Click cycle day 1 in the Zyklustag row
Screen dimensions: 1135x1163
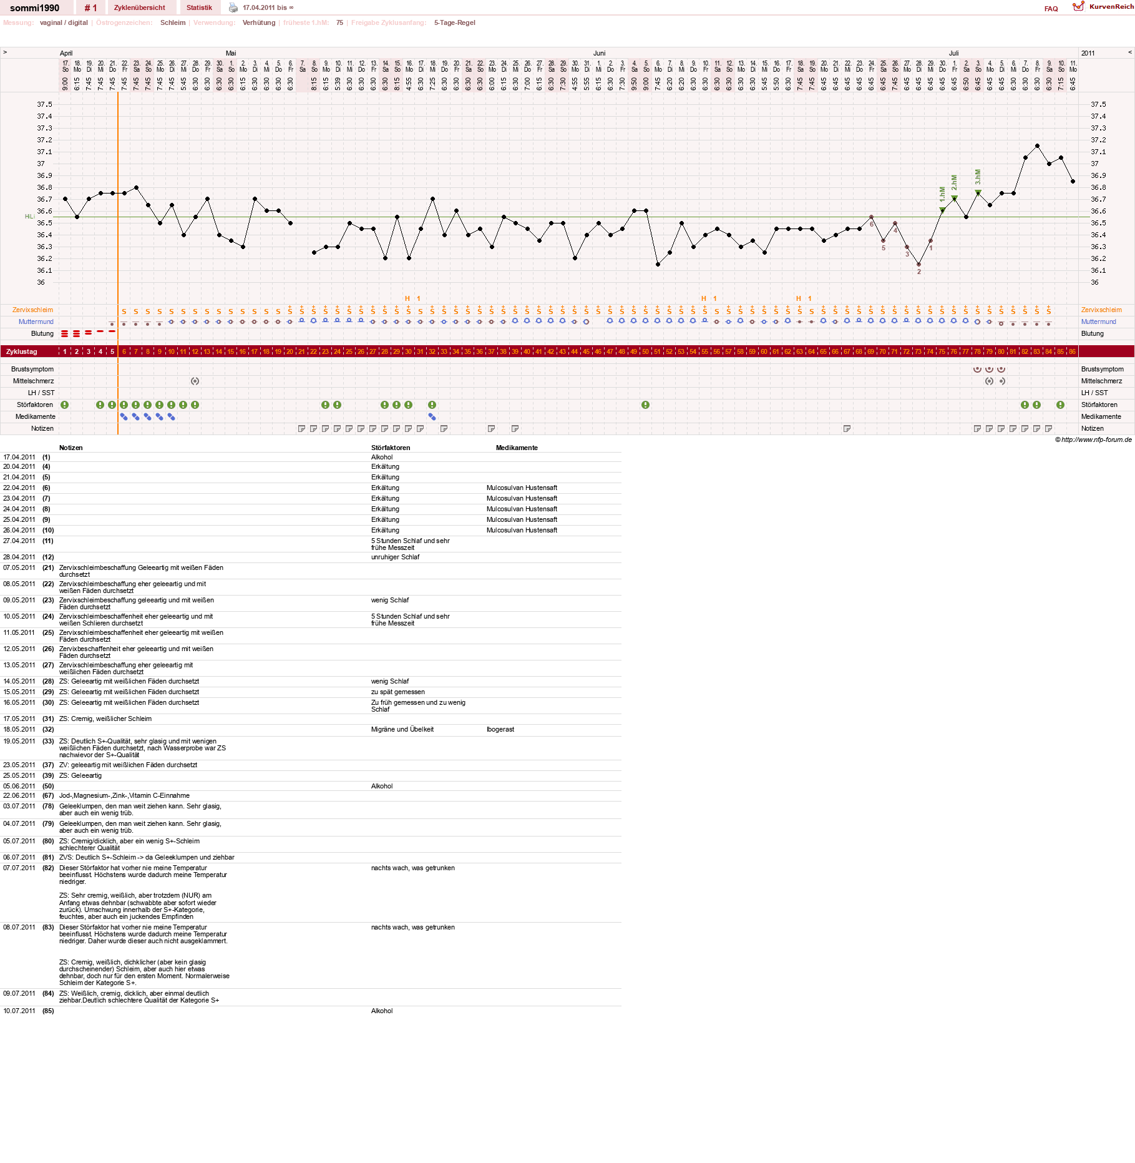pyautogui.click(x=65, y=351)
